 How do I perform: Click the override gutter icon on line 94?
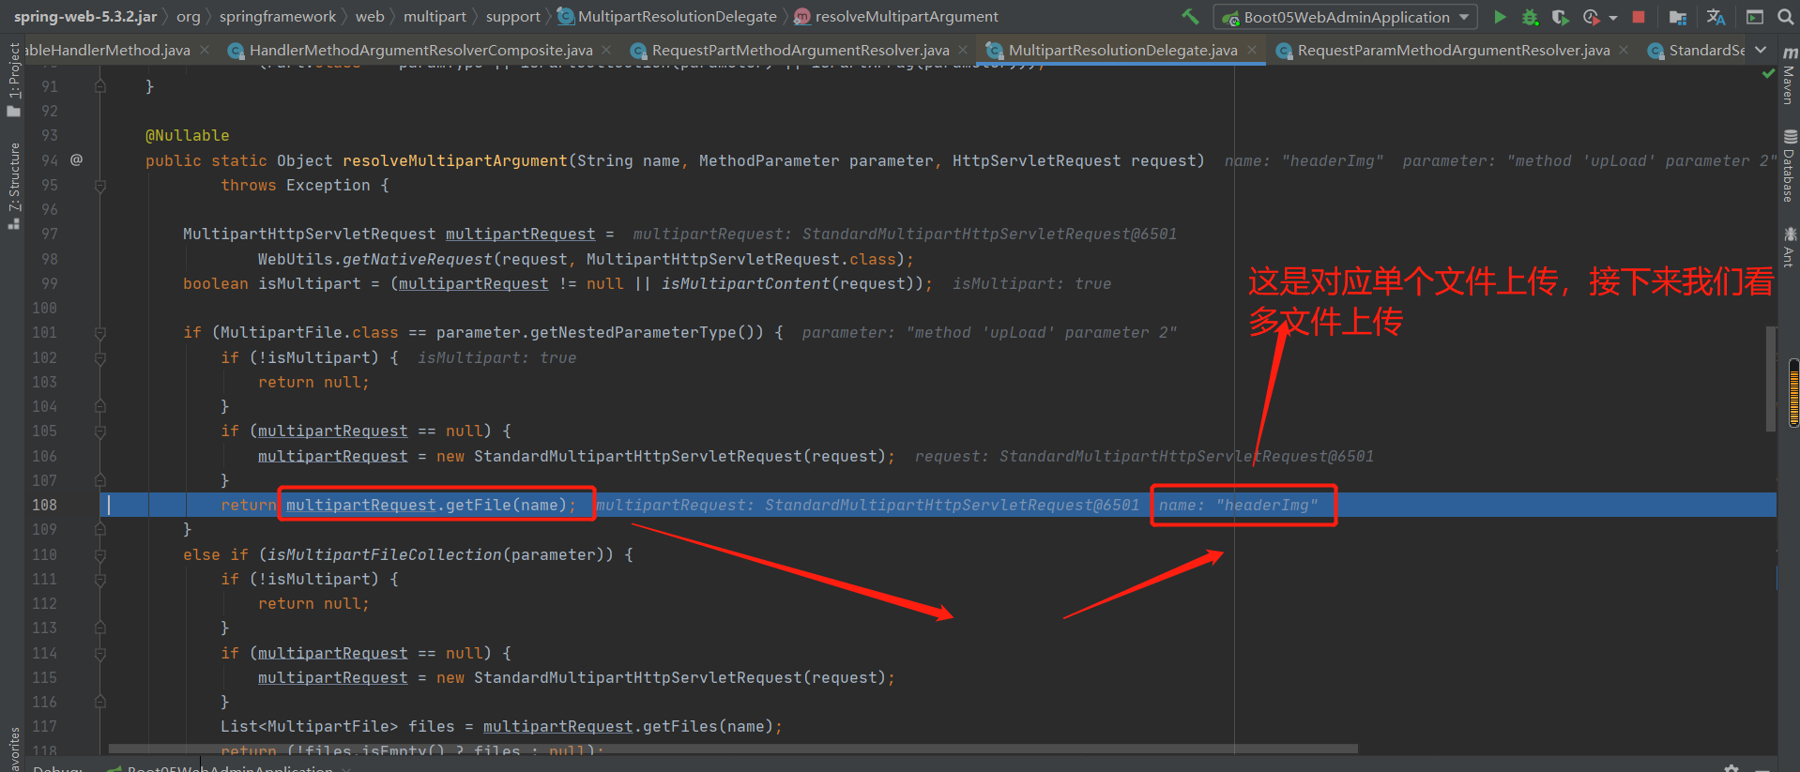pyautogui.click(x=77, y=159)
